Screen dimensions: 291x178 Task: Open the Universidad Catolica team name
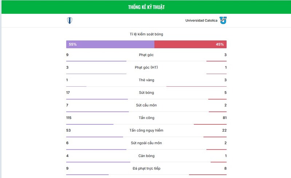coord(201,21)
